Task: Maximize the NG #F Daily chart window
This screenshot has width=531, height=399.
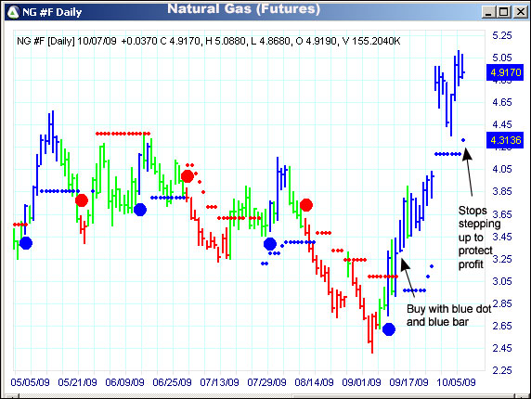Action: (x=503, y=12)
